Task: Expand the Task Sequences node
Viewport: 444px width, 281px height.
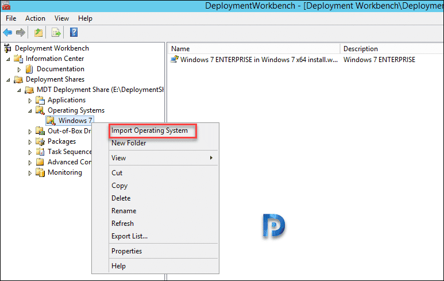Action: point(30,152)
